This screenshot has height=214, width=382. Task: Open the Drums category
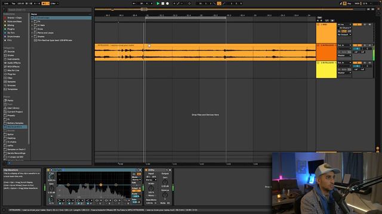coord(11,55)
